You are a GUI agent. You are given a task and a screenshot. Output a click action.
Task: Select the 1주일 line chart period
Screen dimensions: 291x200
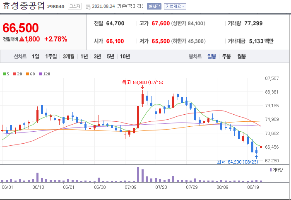coord(51,56)
